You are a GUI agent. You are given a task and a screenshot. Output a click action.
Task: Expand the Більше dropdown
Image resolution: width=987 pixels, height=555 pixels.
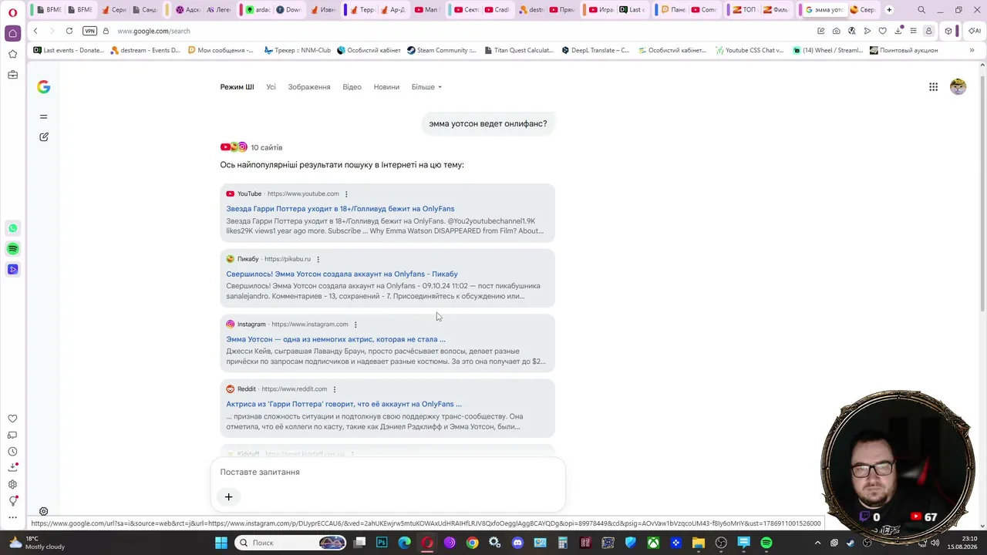(x=426, y=87)
